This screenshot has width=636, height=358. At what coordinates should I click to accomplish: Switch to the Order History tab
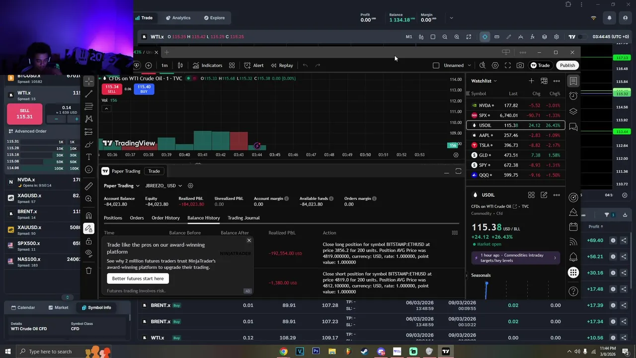click(x=165, y=218)
